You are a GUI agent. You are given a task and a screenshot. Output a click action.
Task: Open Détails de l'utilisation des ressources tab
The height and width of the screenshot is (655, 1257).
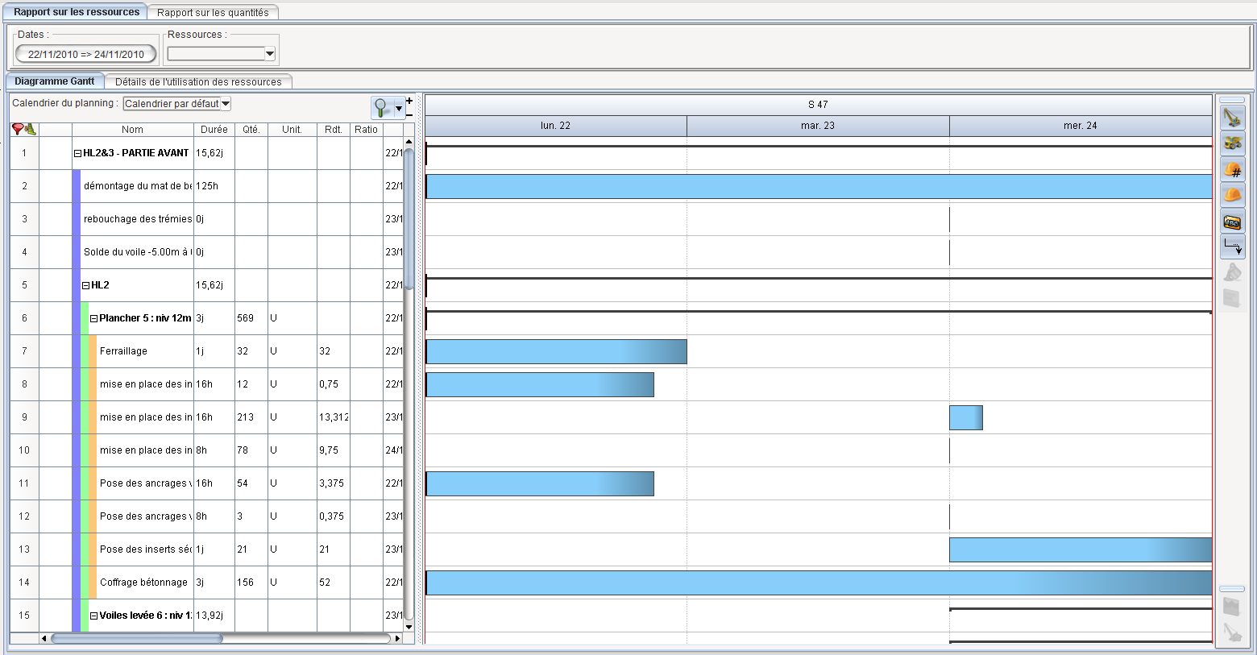pos(198,81)
